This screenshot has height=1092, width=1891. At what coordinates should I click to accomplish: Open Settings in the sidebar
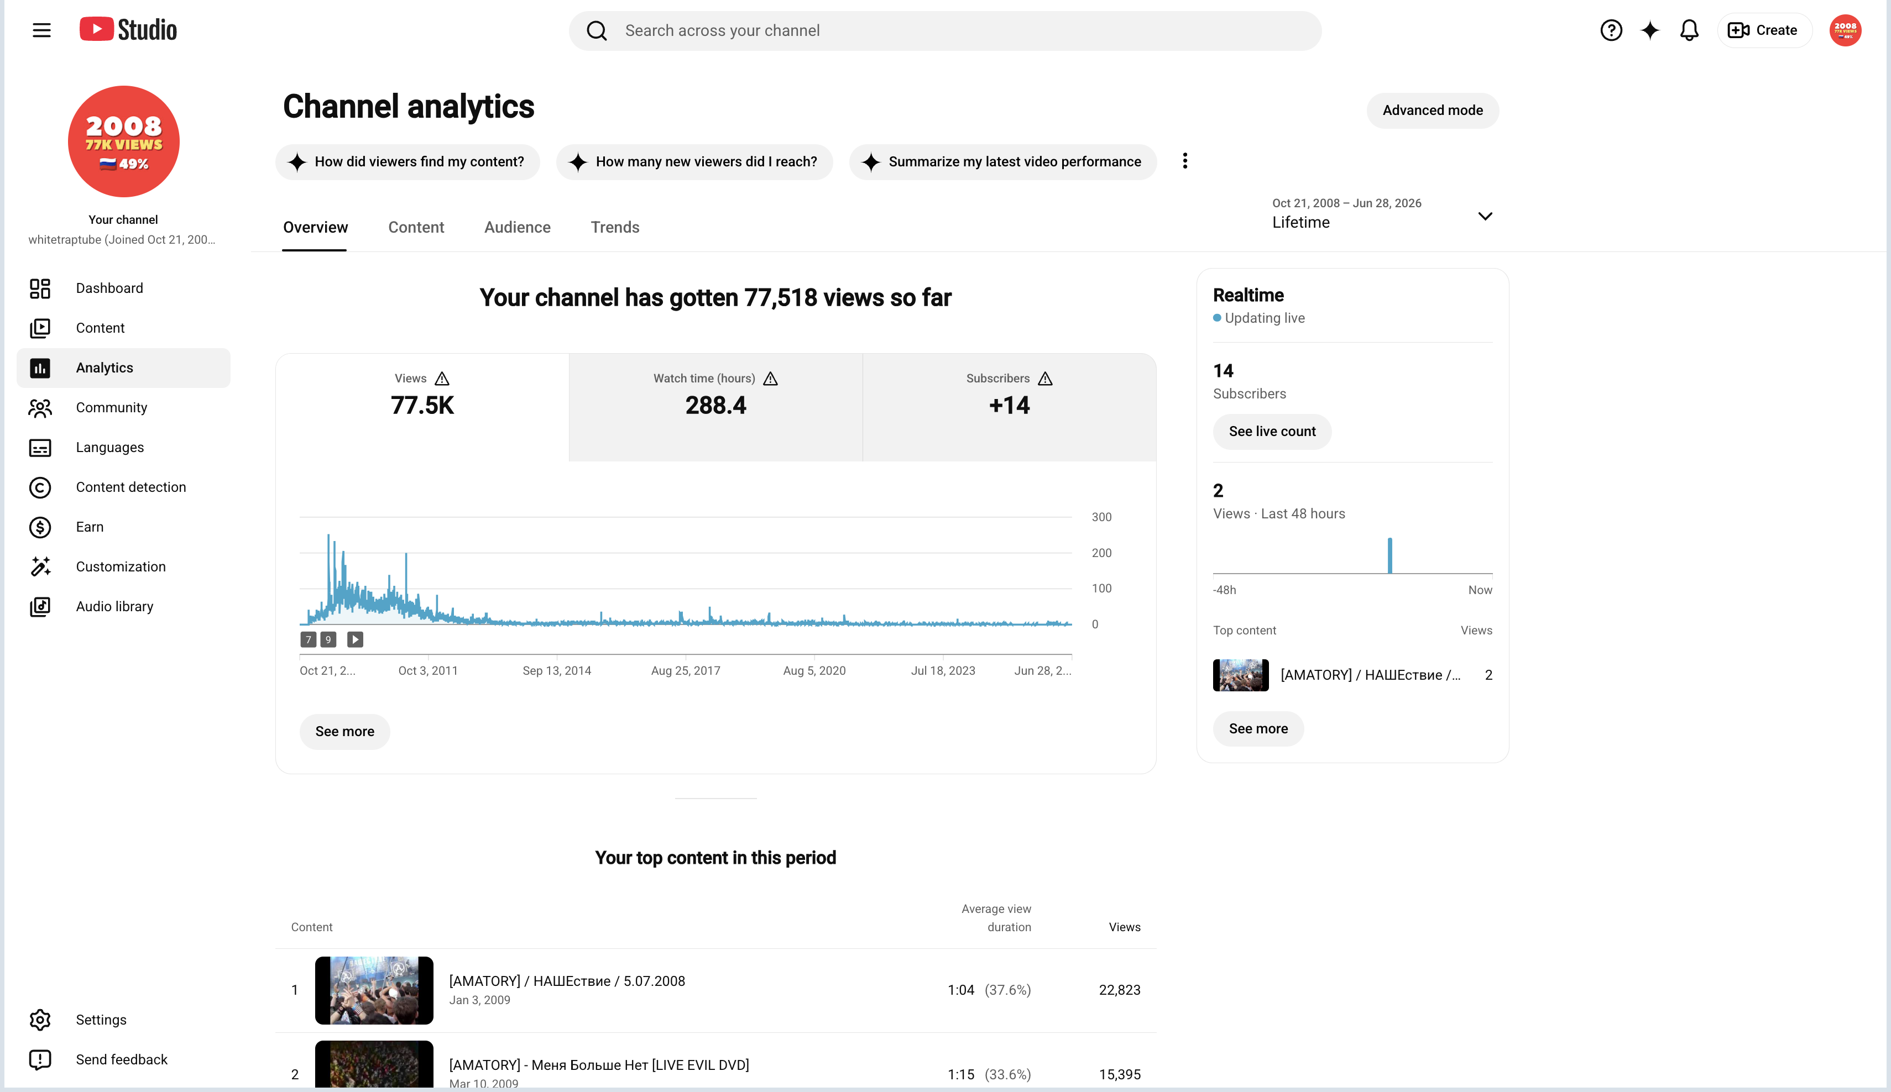click(x=123, y=1019)
